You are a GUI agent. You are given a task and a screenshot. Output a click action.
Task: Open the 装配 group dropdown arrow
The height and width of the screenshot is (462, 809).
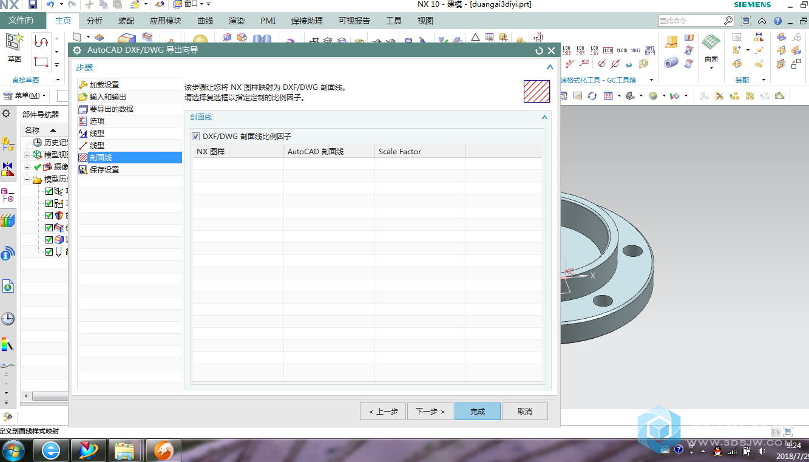click(x=764, y=80)
